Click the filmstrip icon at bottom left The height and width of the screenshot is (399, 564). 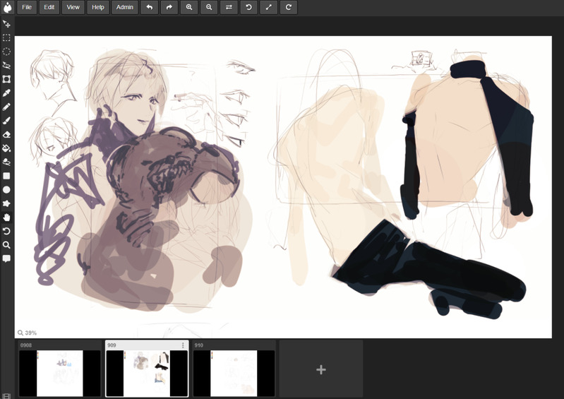coord(6,396)
